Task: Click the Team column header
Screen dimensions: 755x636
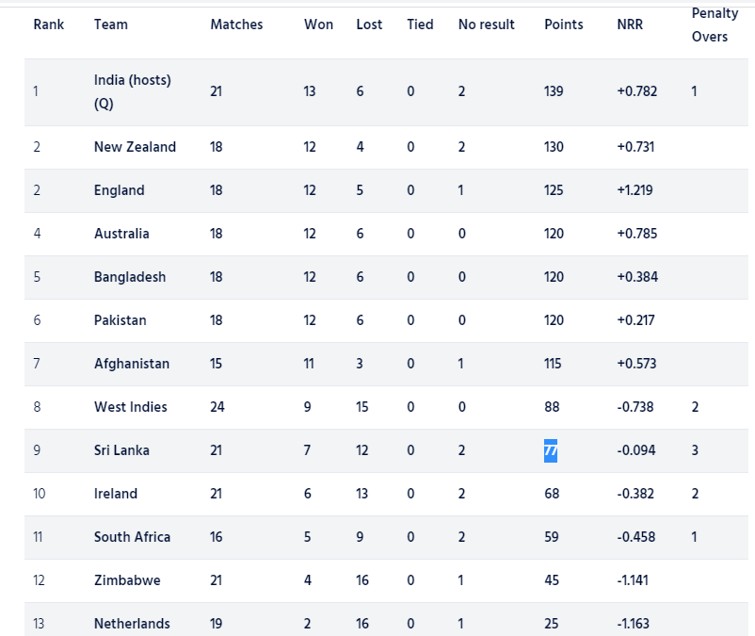Action: pyautogui.click(x=111, y=24)
